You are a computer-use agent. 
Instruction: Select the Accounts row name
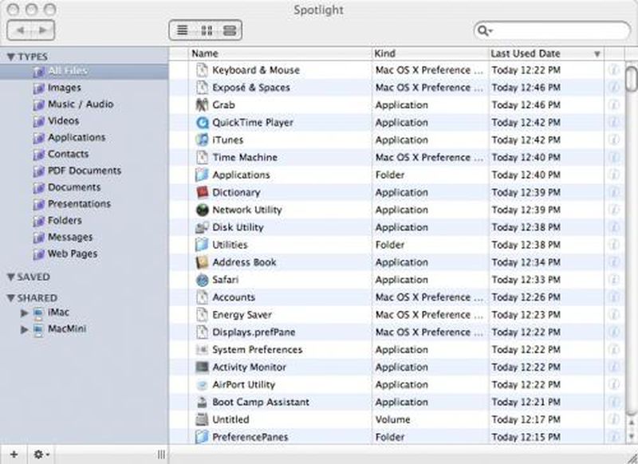[x=234, y=297]
